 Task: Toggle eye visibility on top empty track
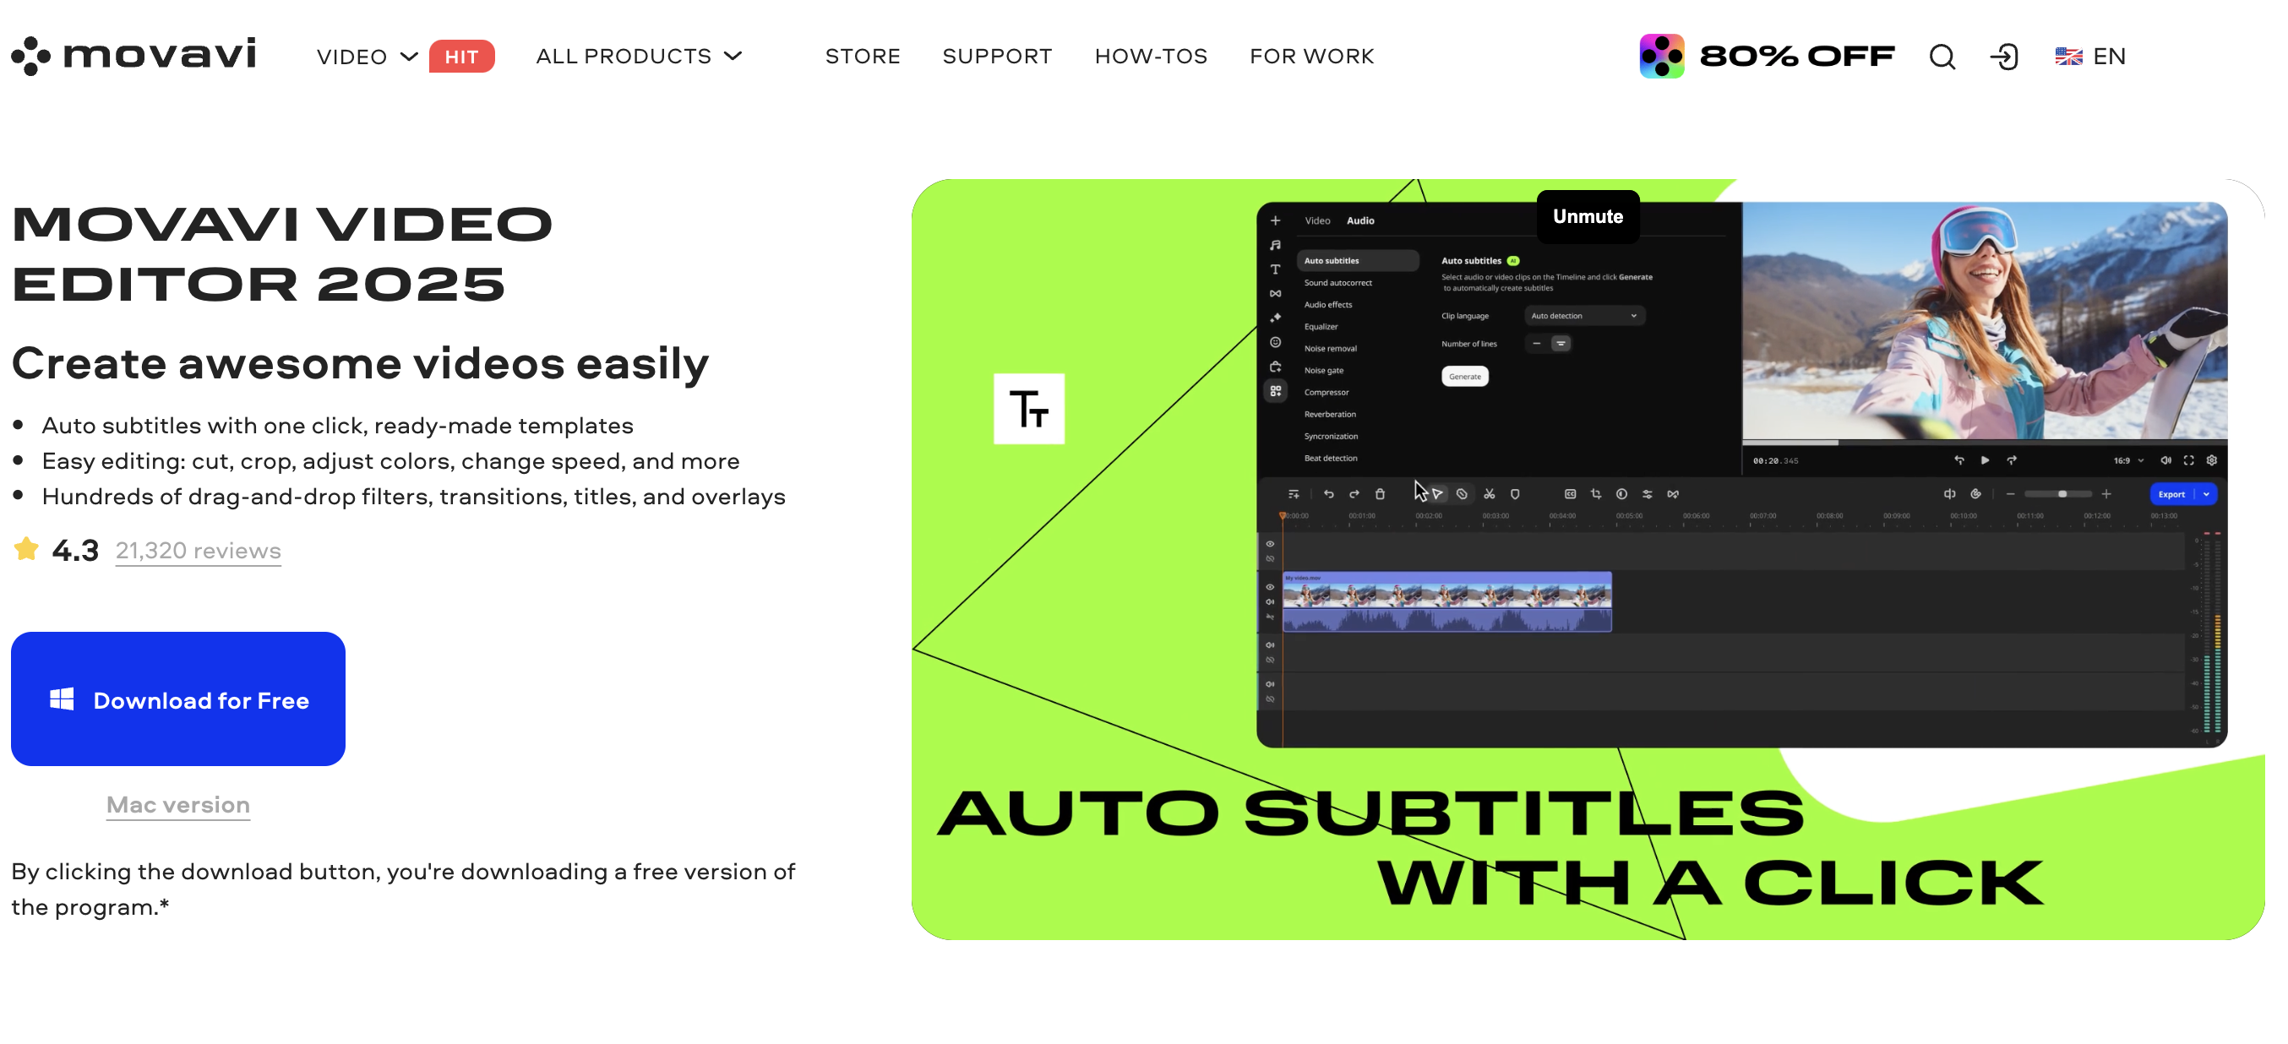(1270, 544)
